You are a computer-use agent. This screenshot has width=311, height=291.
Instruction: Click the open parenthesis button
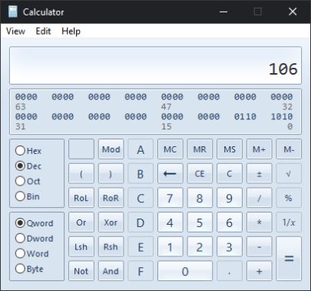(x=81, y=174)
